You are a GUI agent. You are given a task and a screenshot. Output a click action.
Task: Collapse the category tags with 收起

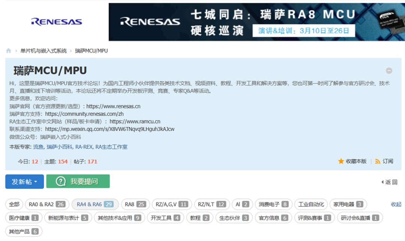[396, 204]
